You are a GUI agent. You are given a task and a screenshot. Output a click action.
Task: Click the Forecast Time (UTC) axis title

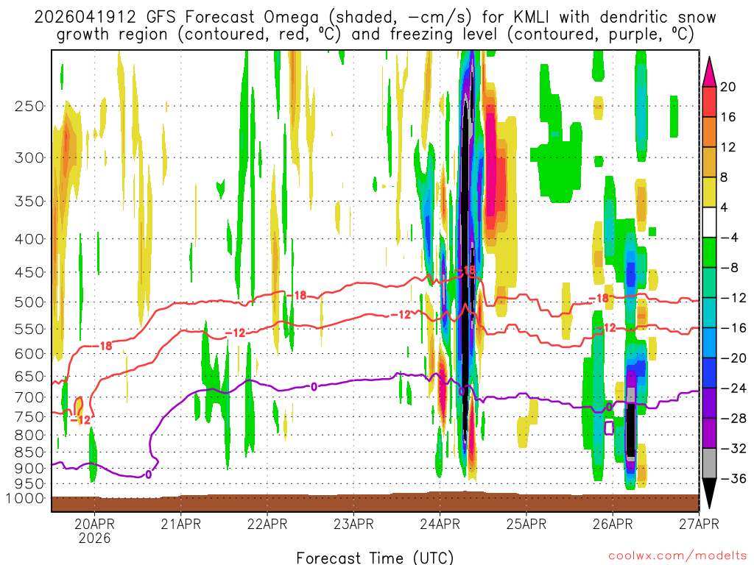pos(375,558)
